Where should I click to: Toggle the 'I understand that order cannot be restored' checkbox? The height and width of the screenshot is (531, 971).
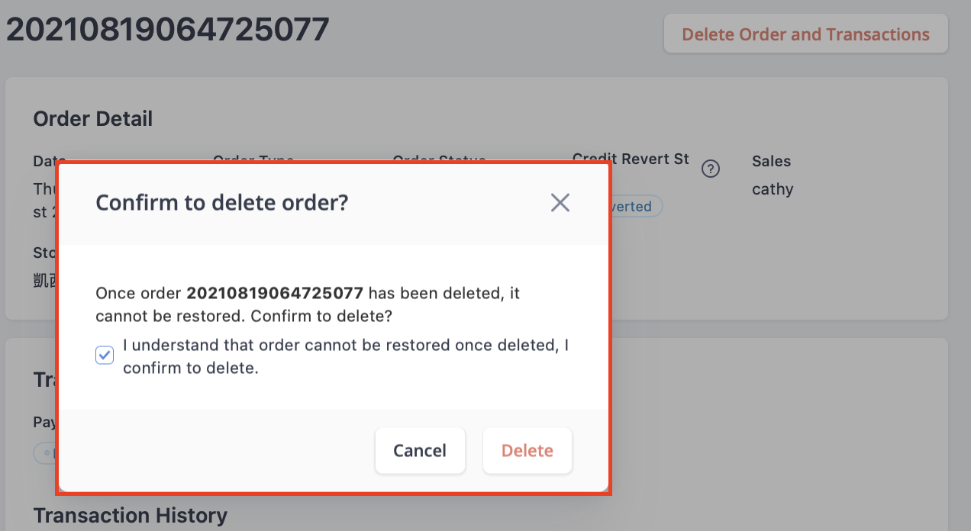click(x=104, y=355)
